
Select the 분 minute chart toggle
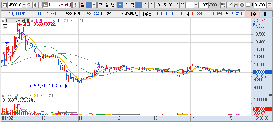(120, 5)
